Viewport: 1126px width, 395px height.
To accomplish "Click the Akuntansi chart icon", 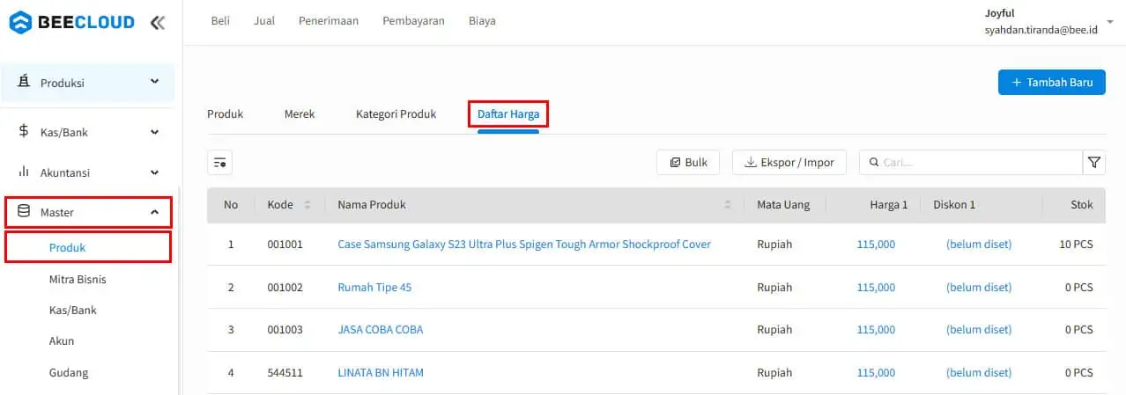I will (x=25, y=172).
